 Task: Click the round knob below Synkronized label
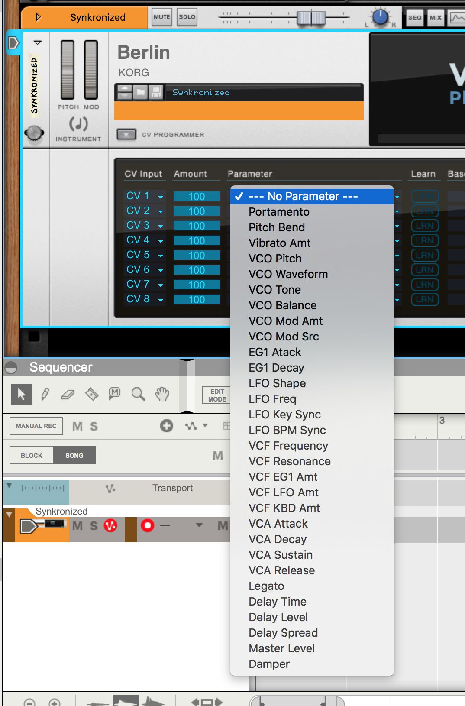pyautogui.click(x=34, y=133)
